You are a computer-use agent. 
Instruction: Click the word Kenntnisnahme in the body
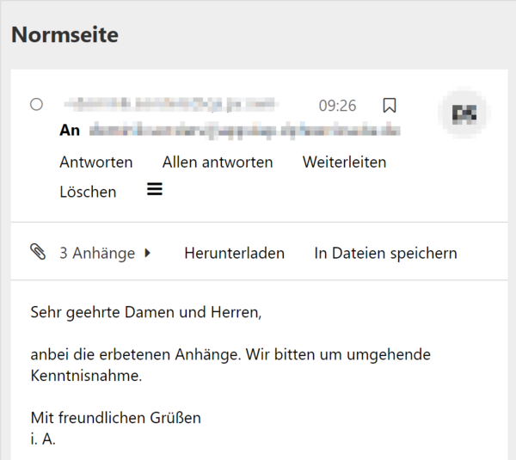(x=86, y=376)
